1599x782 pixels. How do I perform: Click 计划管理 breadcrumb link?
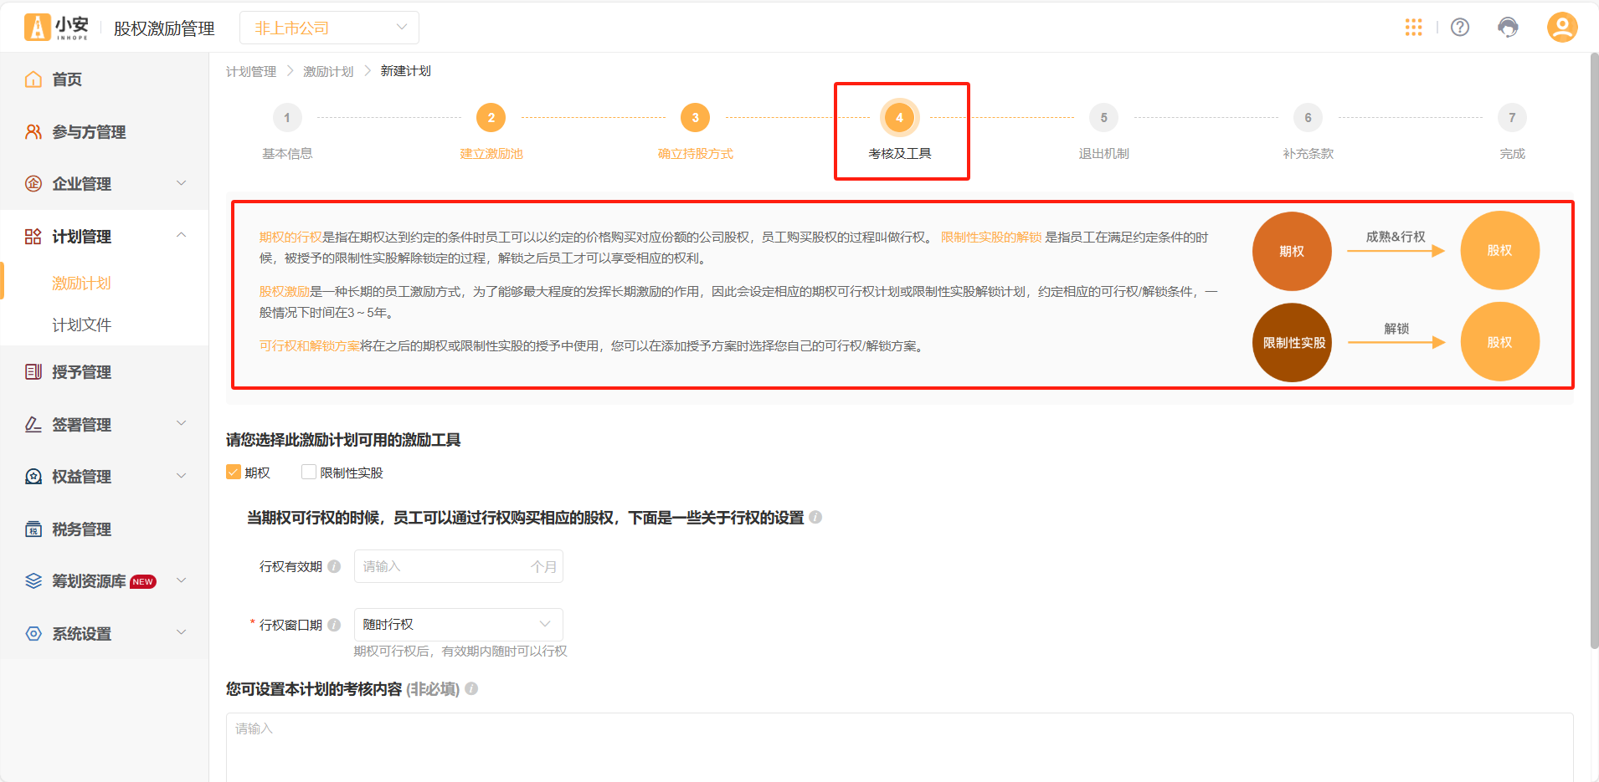click(x=251, y=72)
